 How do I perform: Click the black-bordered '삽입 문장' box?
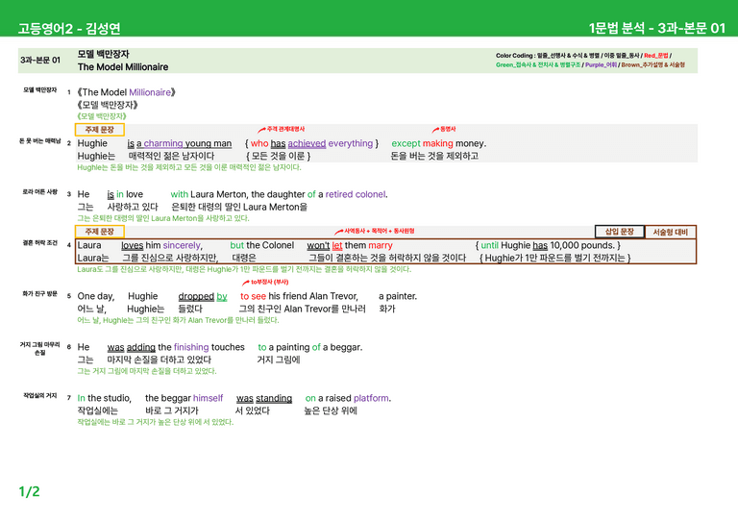click(620, 232)
